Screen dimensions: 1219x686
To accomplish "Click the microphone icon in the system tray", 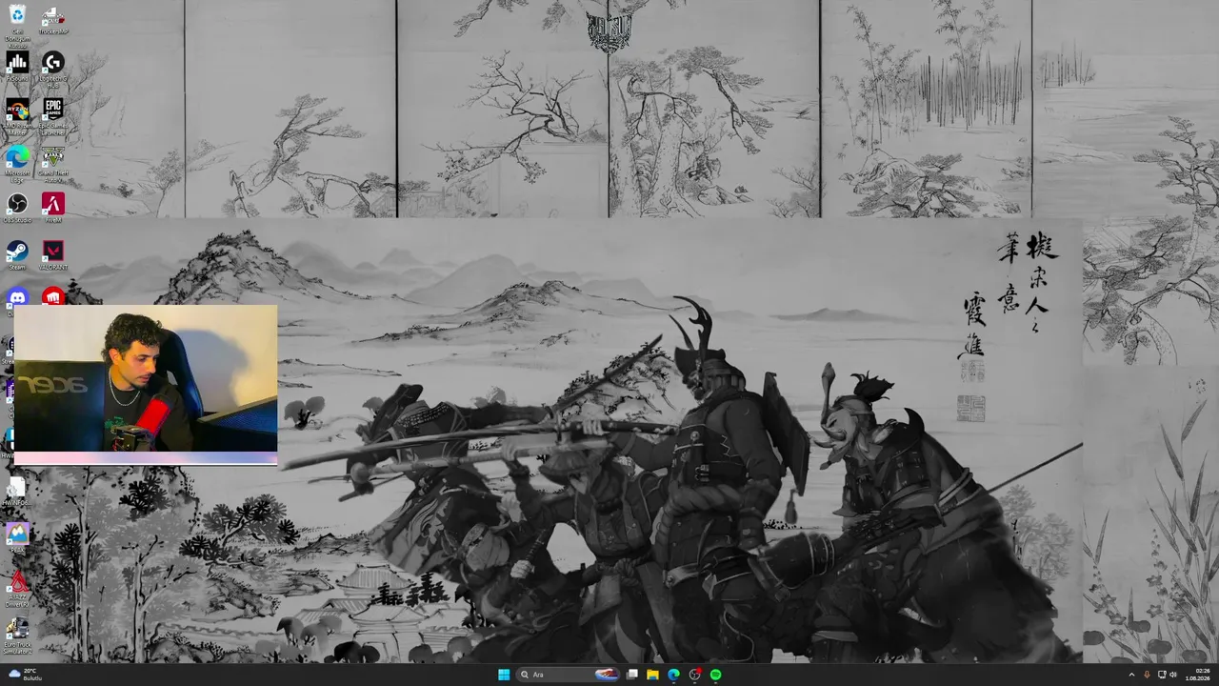I will [1147, 675].
